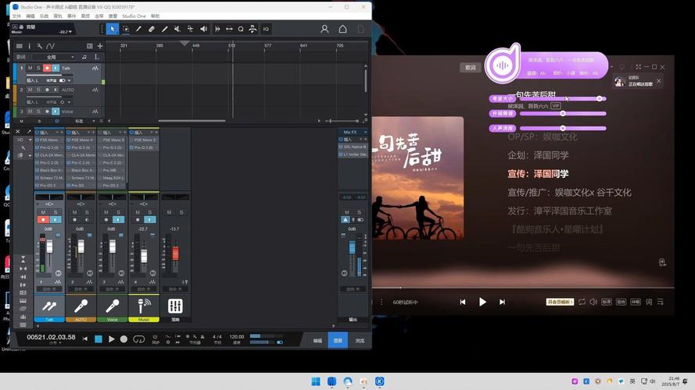Screen dimensions: 695x390
Task: Toggle the Loop button in Studio One transport
Action: [x=138, y=339]
